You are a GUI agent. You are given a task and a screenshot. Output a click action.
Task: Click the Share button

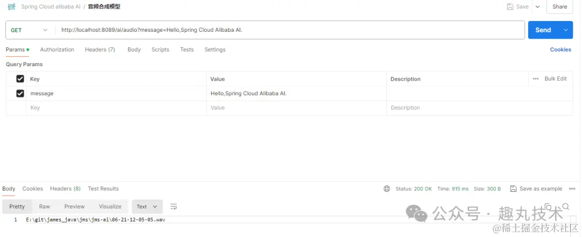tap(559, 6)
